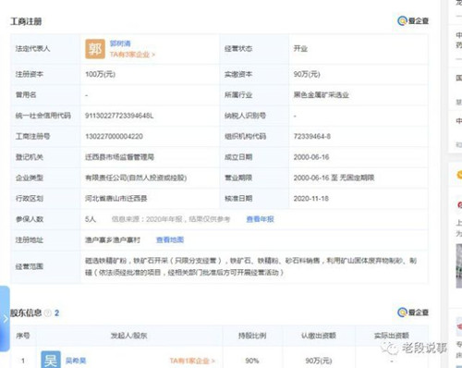Click the 股东信息 section heading
This screenshot has height=368, width=462.
click(x=26, y=313)
